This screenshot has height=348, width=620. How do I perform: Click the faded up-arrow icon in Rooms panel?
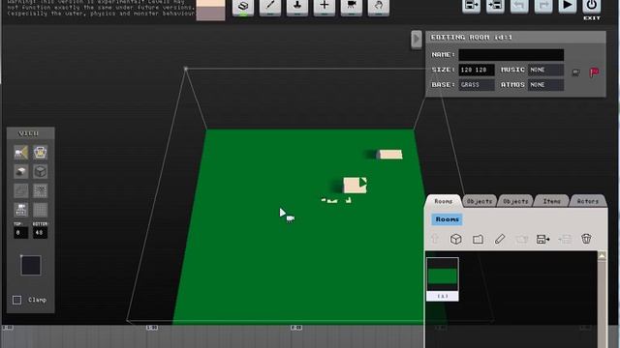pos(435,239)
